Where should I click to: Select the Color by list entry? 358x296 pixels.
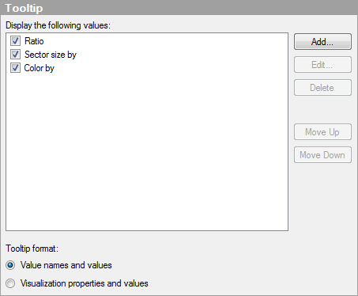(x=40, y=68)
